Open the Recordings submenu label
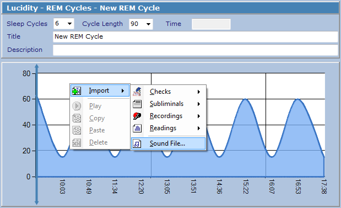Image resolution: width=341 pixels, height=208 pixels. coord(166,116)
